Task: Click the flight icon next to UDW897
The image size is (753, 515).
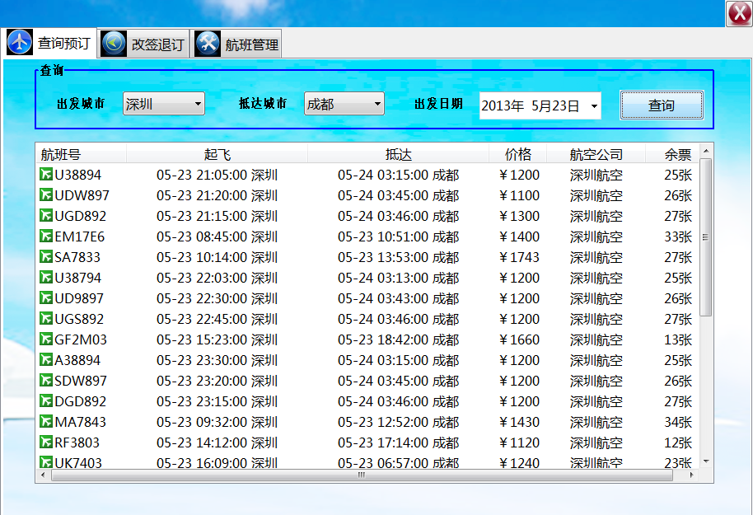Action: 46,194
